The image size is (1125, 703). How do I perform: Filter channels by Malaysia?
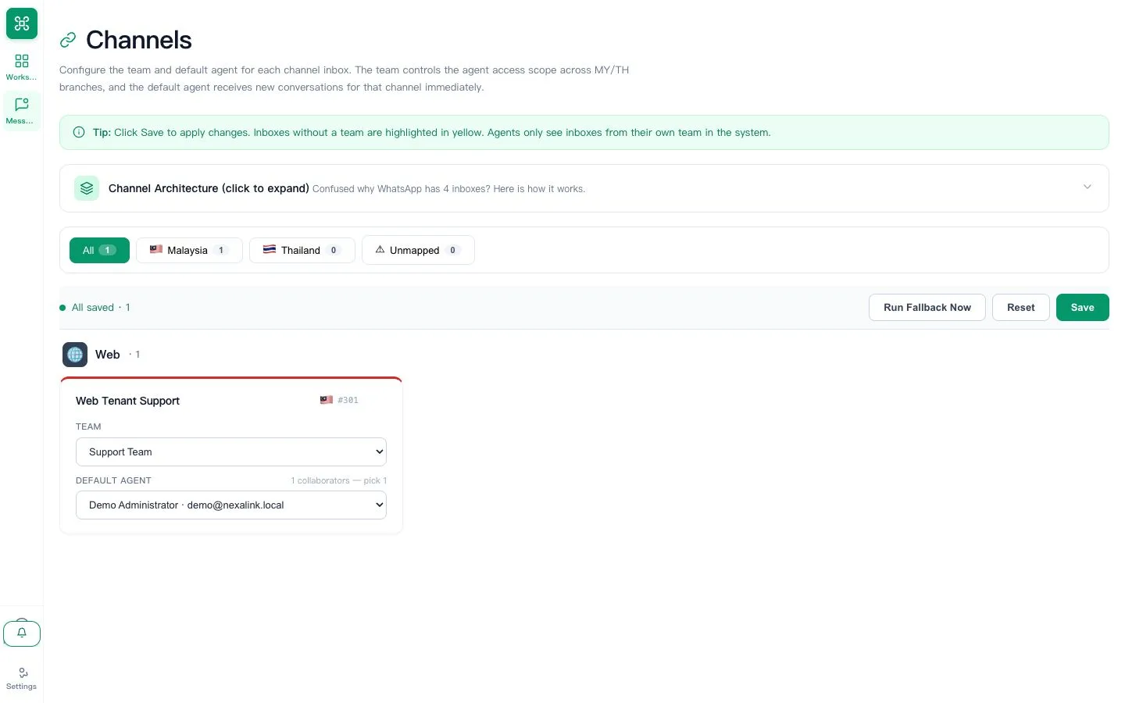(189, 251)
